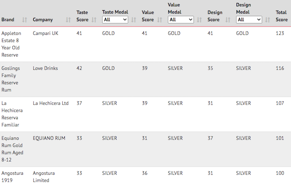Viewport: 291px width, 186px height.
Task: Click La Hechicera Reserva Familiar brand cell
Action: click(12, 114)
